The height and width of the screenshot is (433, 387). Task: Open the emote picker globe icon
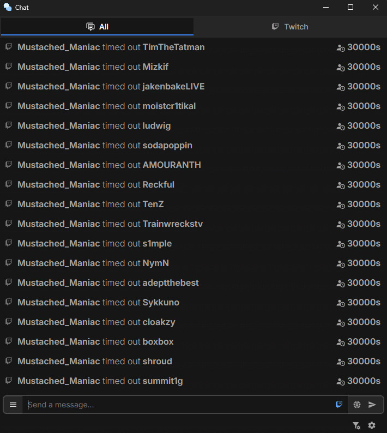(x=357, y=405)
